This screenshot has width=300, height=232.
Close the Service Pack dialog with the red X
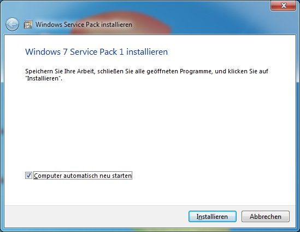point(284,5)
